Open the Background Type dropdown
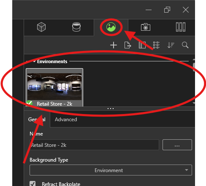 tap(111, 170)
